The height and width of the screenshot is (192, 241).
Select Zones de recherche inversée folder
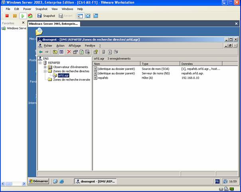[72, 80]
